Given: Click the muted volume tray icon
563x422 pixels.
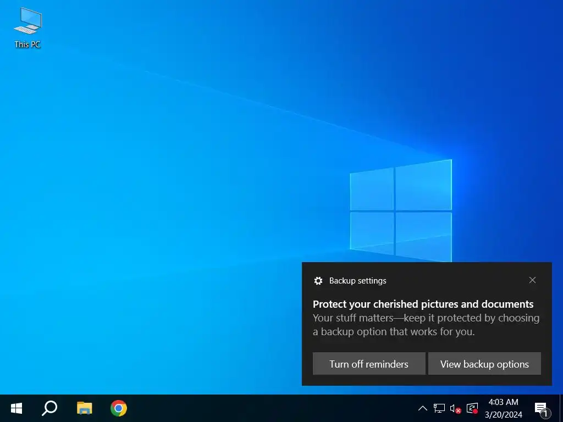Looking at the screenshot, I should (455, 408).
